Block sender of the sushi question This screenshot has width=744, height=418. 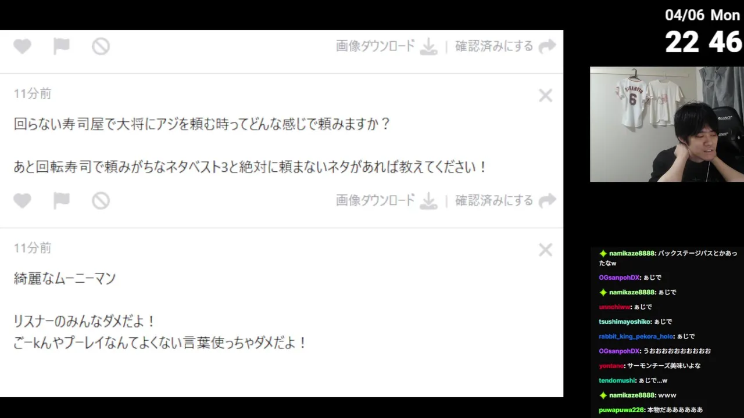(x=101, y=201)
